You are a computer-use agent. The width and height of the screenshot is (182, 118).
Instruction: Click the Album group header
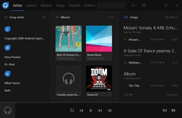click(x=130, y=74)
